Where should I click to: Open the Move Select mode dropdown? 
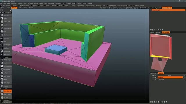[x=26, y=6]
